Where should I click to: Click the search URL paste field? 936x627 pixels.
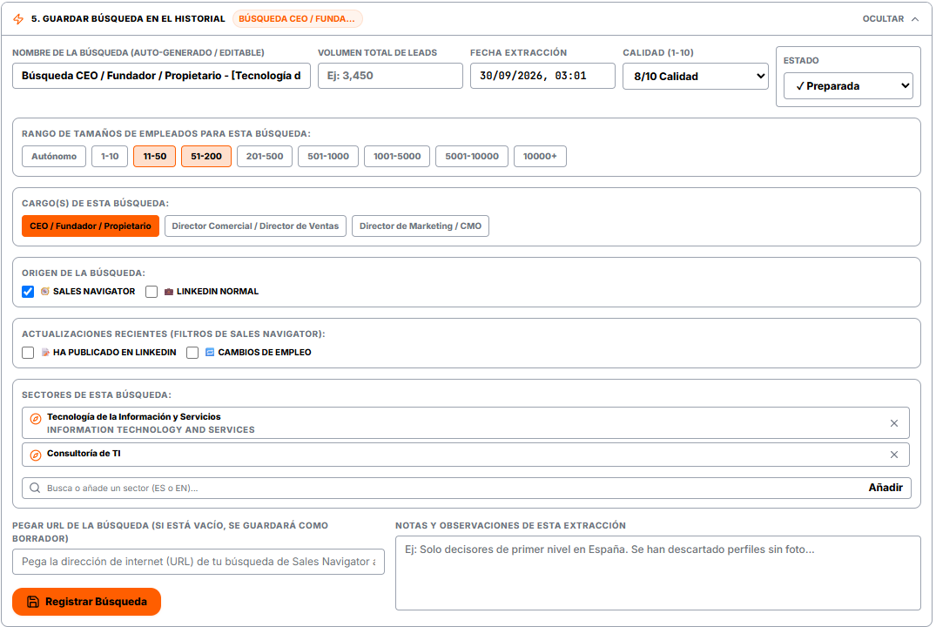[x=199, y=562]
